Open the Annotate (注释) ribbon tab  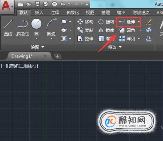click(55, 13)
